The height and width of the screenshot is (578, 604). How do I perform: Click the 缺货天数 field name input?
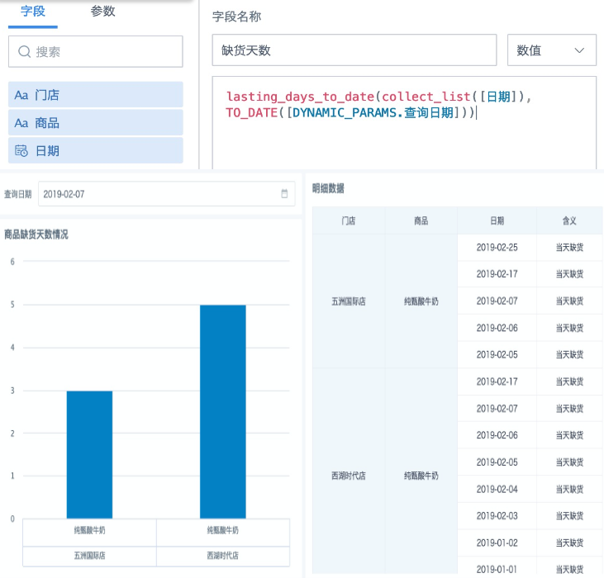pos(354,50)
